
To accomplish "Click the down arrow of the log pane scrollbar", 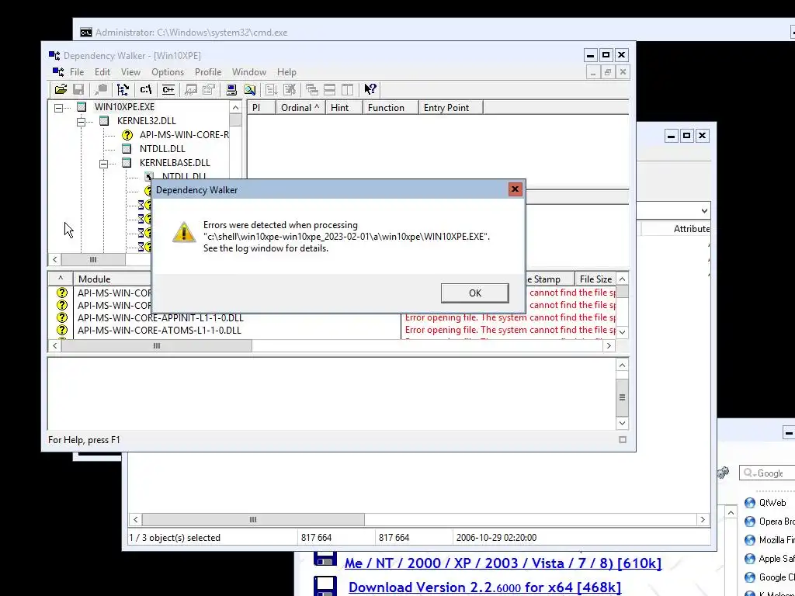I will click(x=622, y=423).
